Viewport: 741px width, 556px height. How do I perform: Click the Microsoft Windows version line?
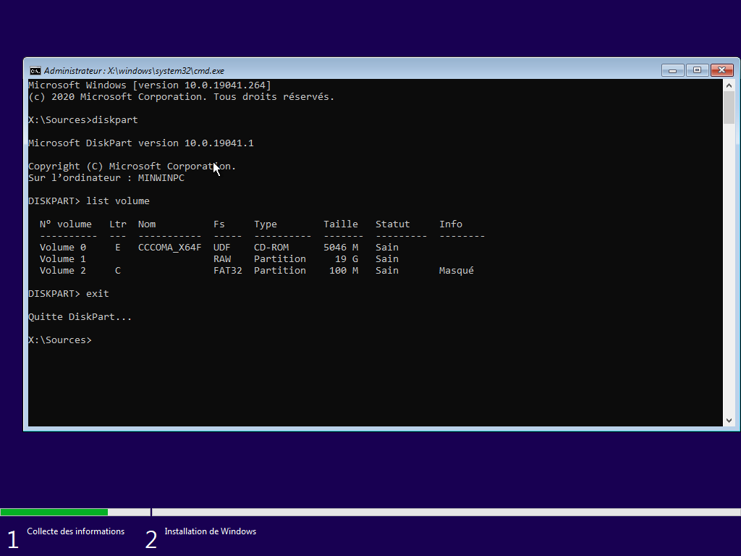point(150,85)
